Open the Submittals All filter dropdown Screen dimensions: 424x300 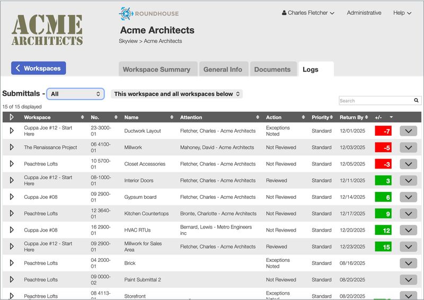[x=75, y=94]
